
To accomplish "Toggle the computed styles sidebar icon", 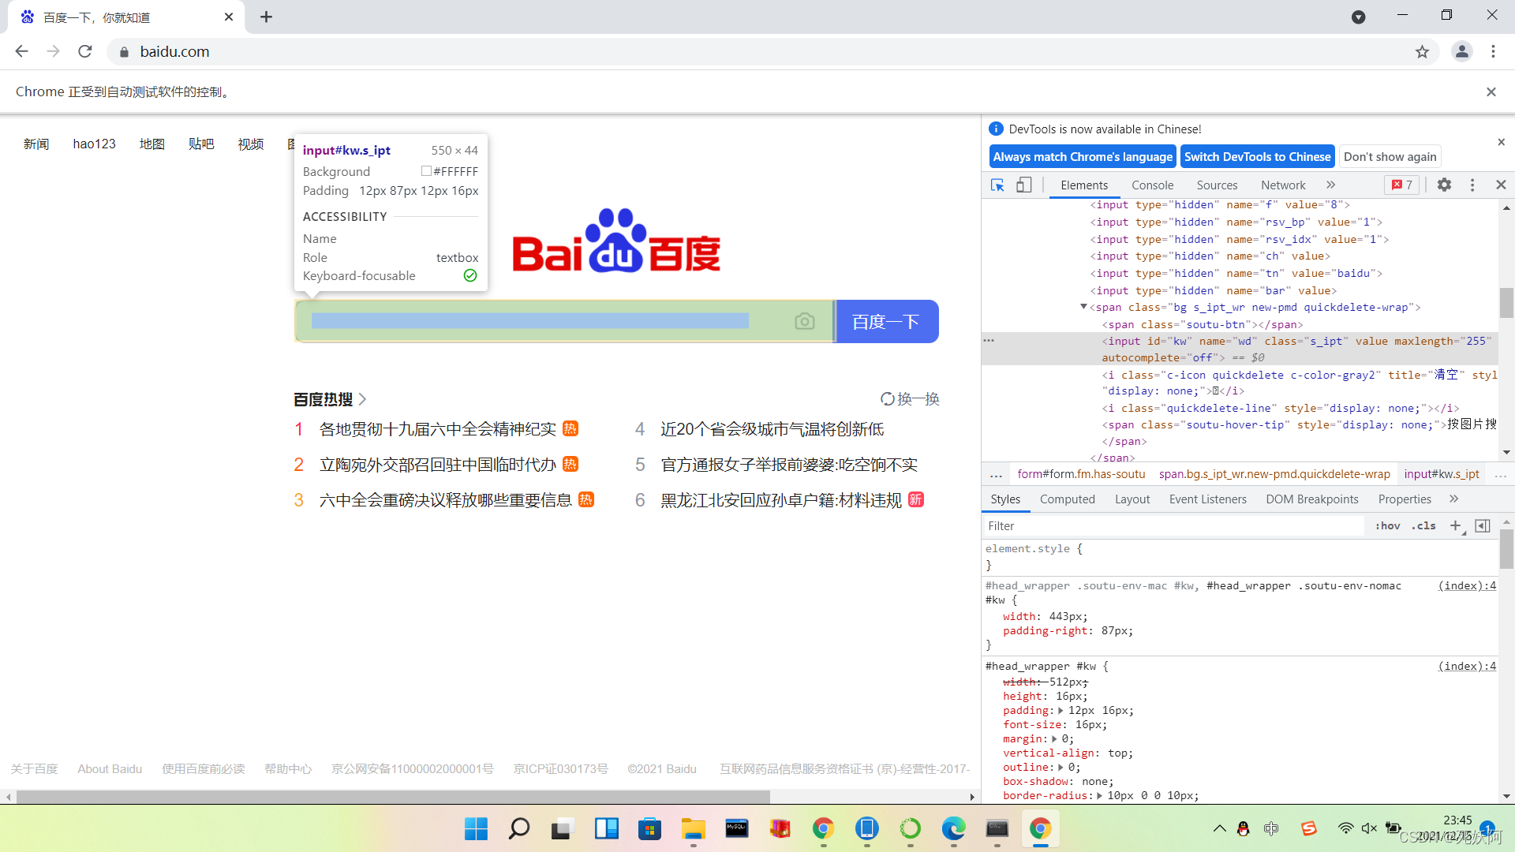I will point(1483,525).
